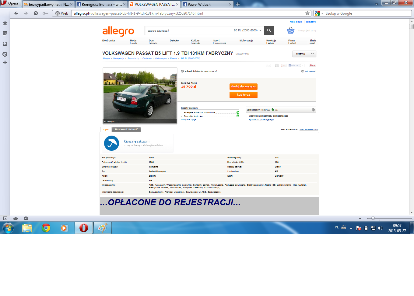414x296 pixels.
Task: Open 'Wszystkie przedmioty sprzedającego' link
Action: click(268, 116)
